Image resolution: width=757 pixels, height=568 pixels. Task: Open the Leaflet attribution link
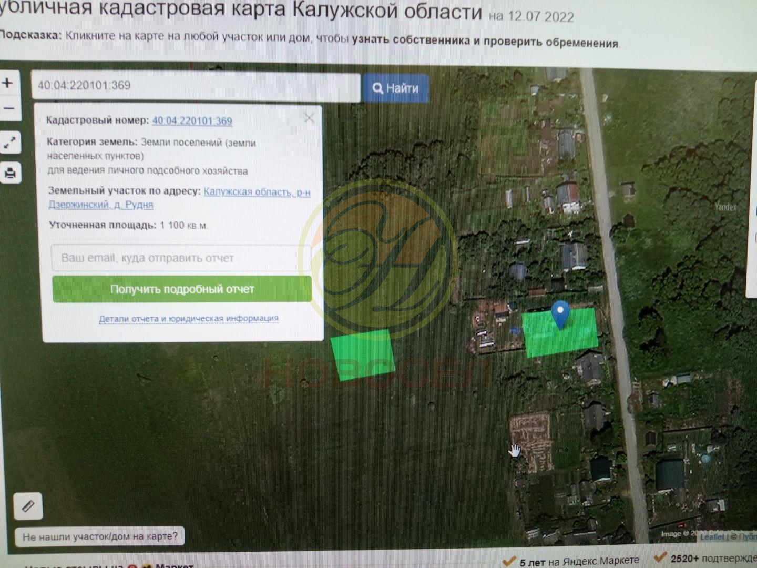(x=711, y=536)
